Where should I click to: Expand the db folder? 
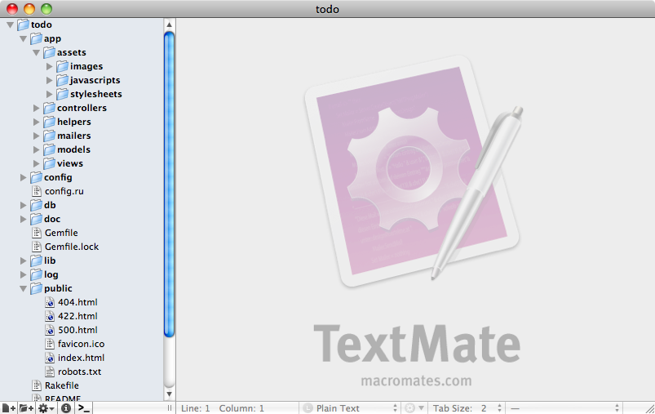[x=24, y=205]
